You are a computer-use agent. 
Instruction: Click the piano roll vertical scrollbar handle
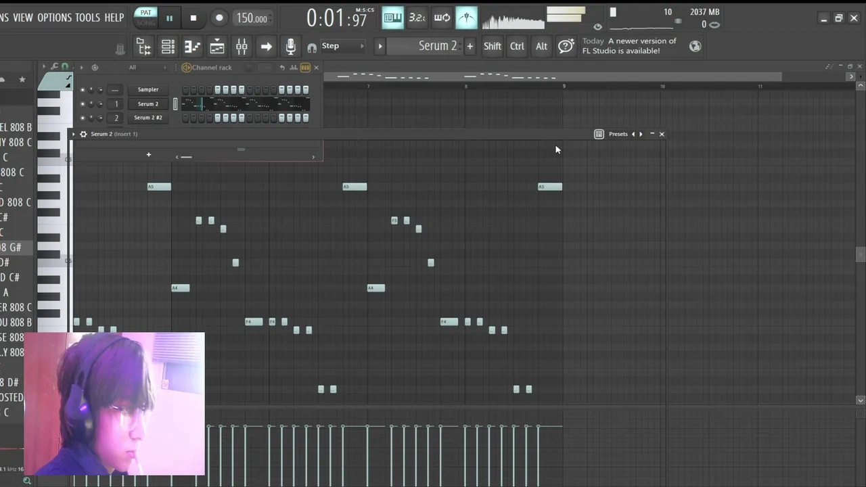point(861,254)
